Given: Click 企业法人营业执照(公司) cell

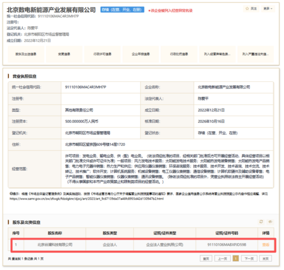Looking at the screenshot, I should (165, 245).
